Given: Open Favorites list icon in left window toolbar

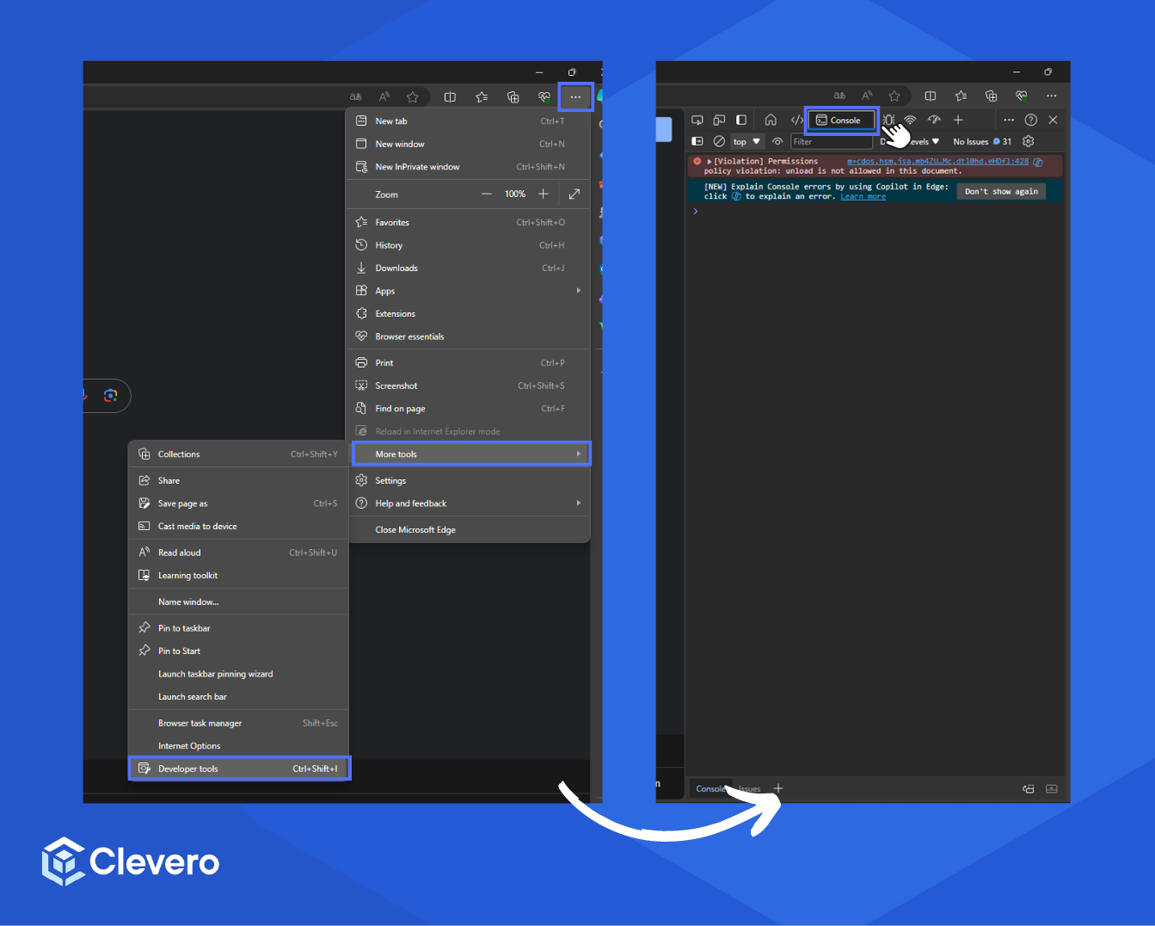Looking at the screenshot, I should point(482,97).
